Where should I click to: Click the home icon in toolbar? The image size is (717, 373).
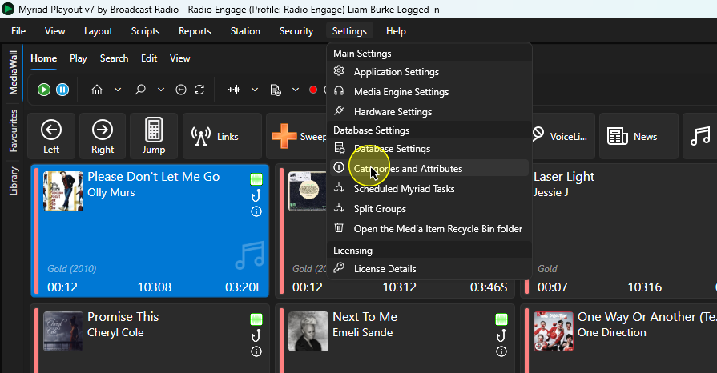point(97,90)
